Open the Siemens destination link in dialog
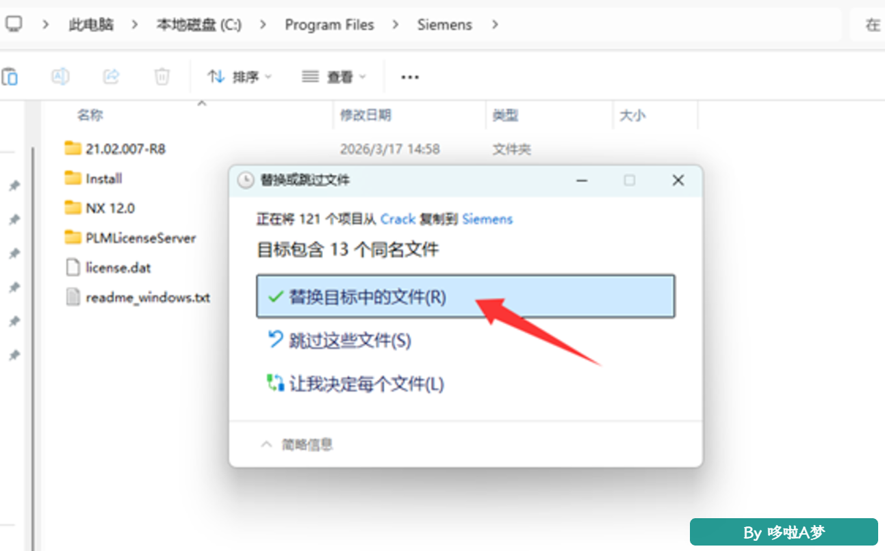Screen dimensions: 885x551 pos(487,219)
